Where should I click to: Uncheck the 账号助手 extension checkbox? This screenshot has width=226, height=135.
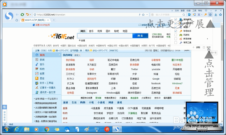pyautogui.click(x=176, y=31)
